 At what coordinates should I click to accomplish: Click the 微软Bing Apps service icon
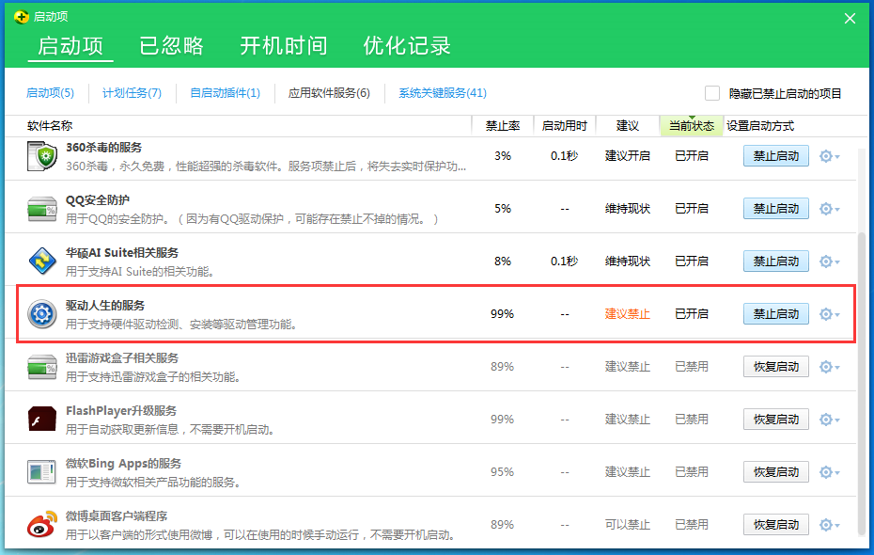(x=40, y=472)
